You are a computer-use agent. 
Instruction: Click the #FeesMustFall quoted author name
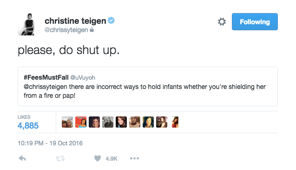point(46,77)
